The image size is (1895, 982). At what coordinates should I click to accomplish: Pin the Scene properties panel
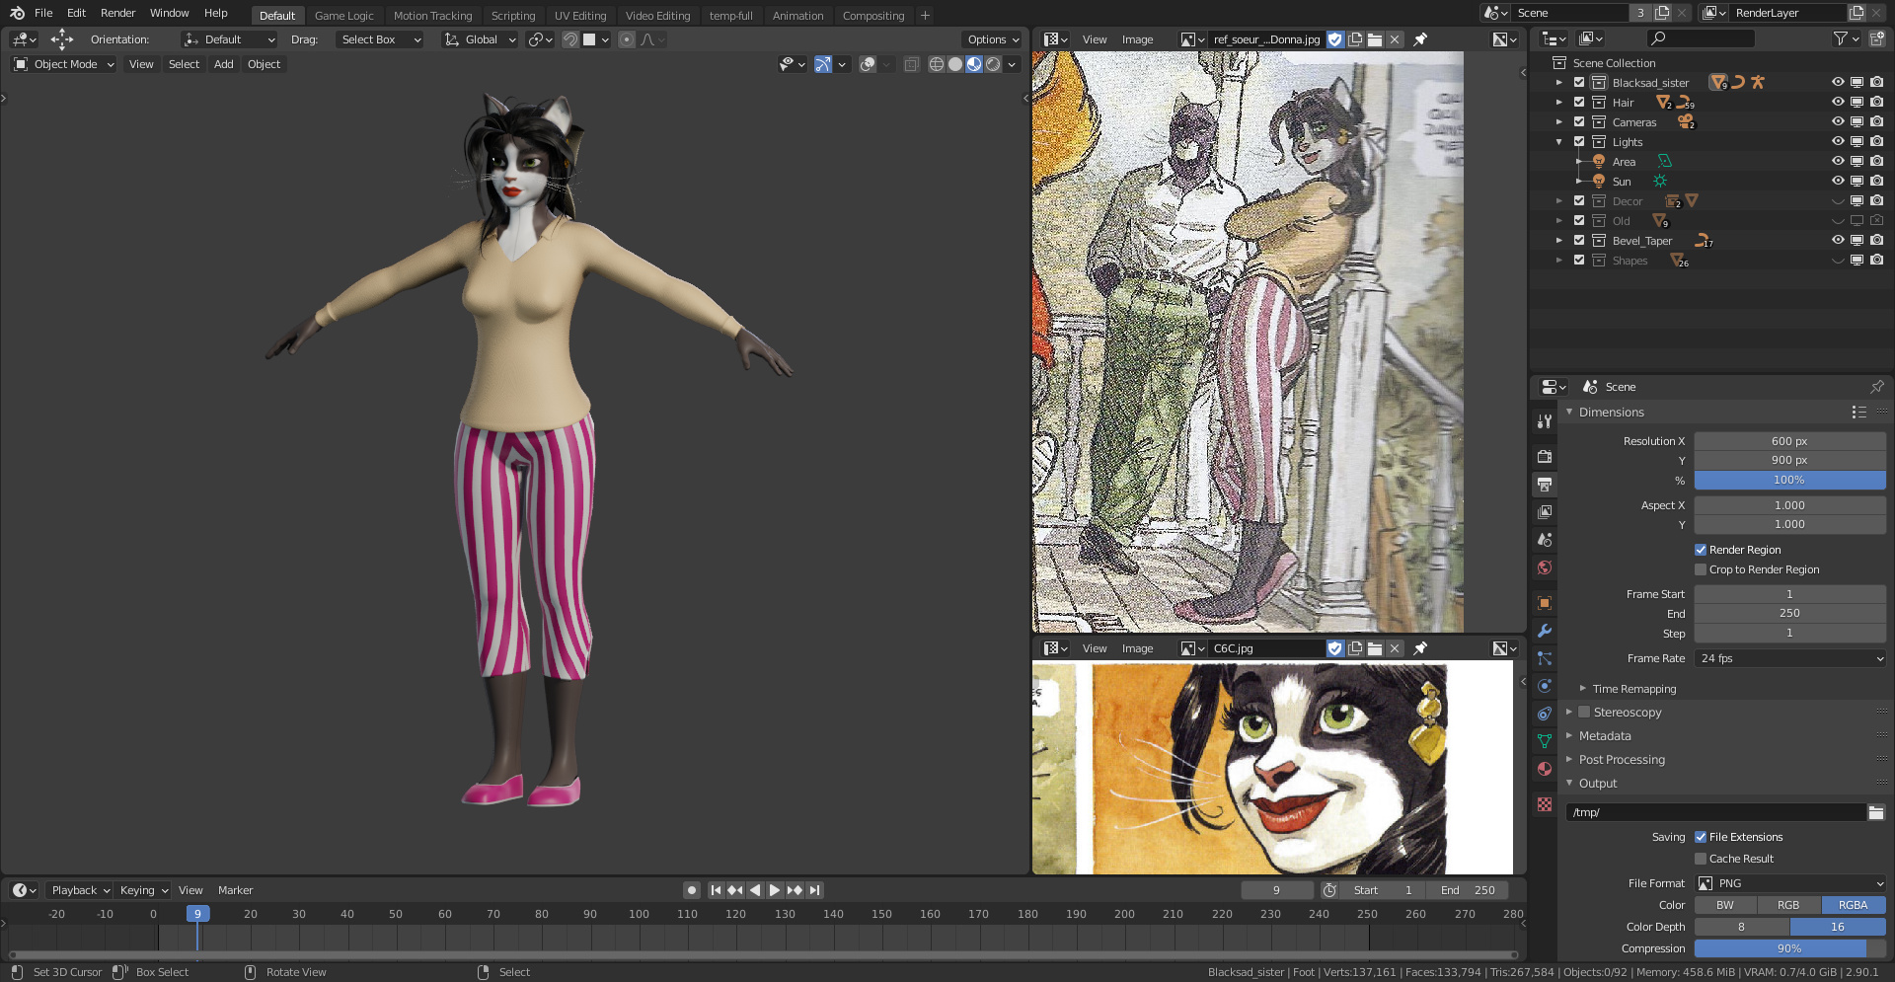pyautogui.click(x=1876, y=387)
